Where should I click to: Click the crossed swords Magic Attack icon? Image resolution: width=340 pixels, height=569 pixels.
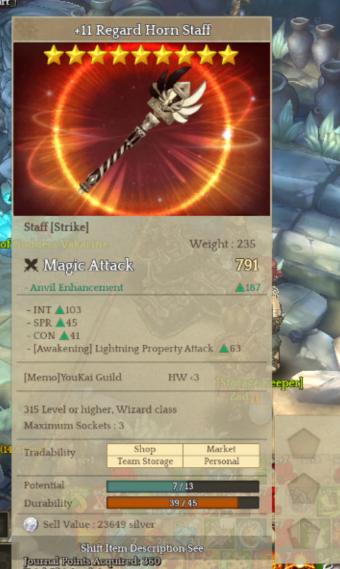tap(31, 265)
